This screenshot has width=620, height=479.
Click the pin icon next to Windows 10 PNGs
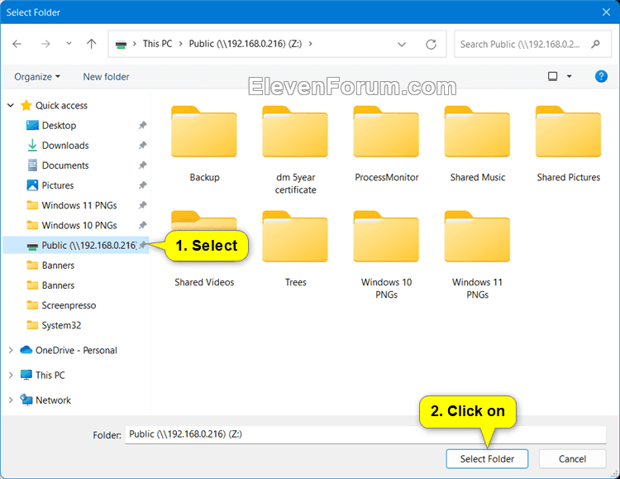[143, 225]
